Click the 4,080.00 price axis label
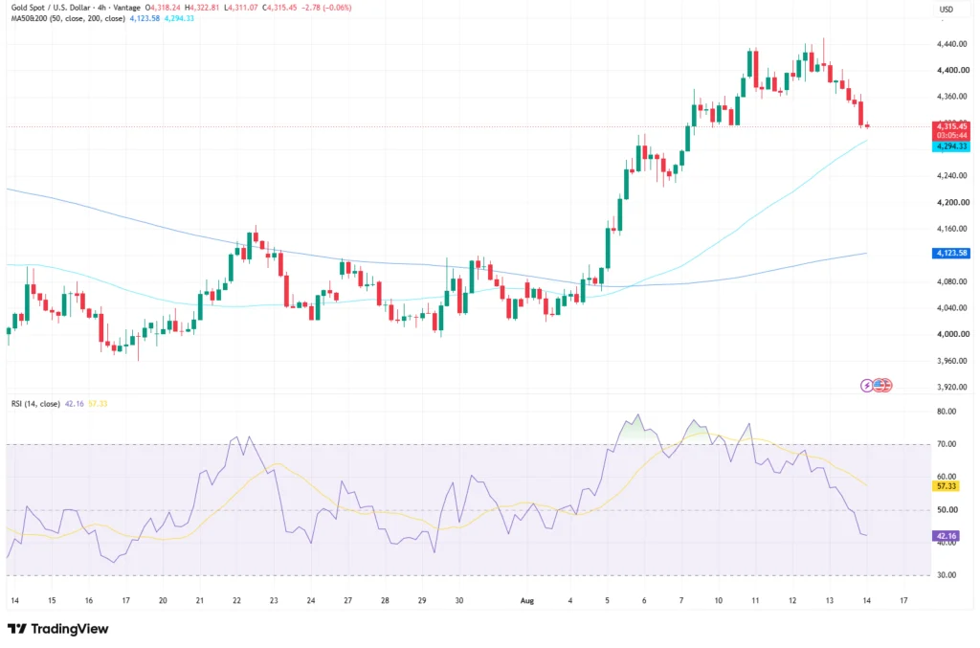 coord(953,281)
